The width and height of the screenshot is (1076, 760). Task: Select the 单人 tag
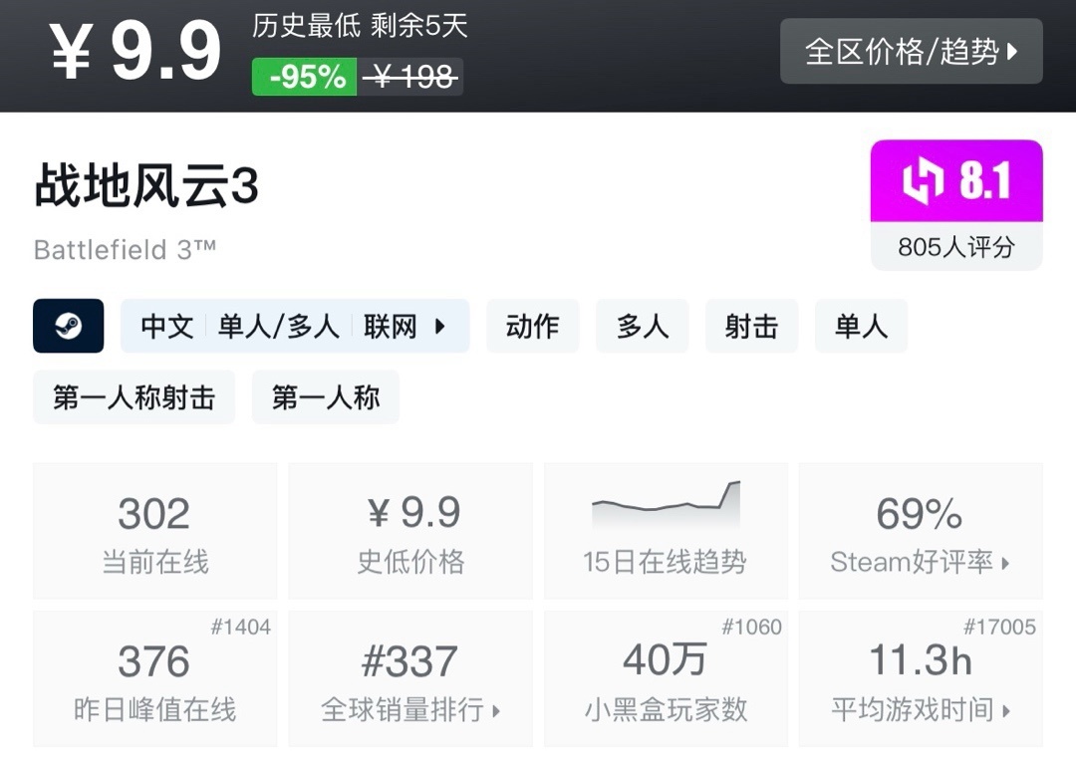point(861,327)
